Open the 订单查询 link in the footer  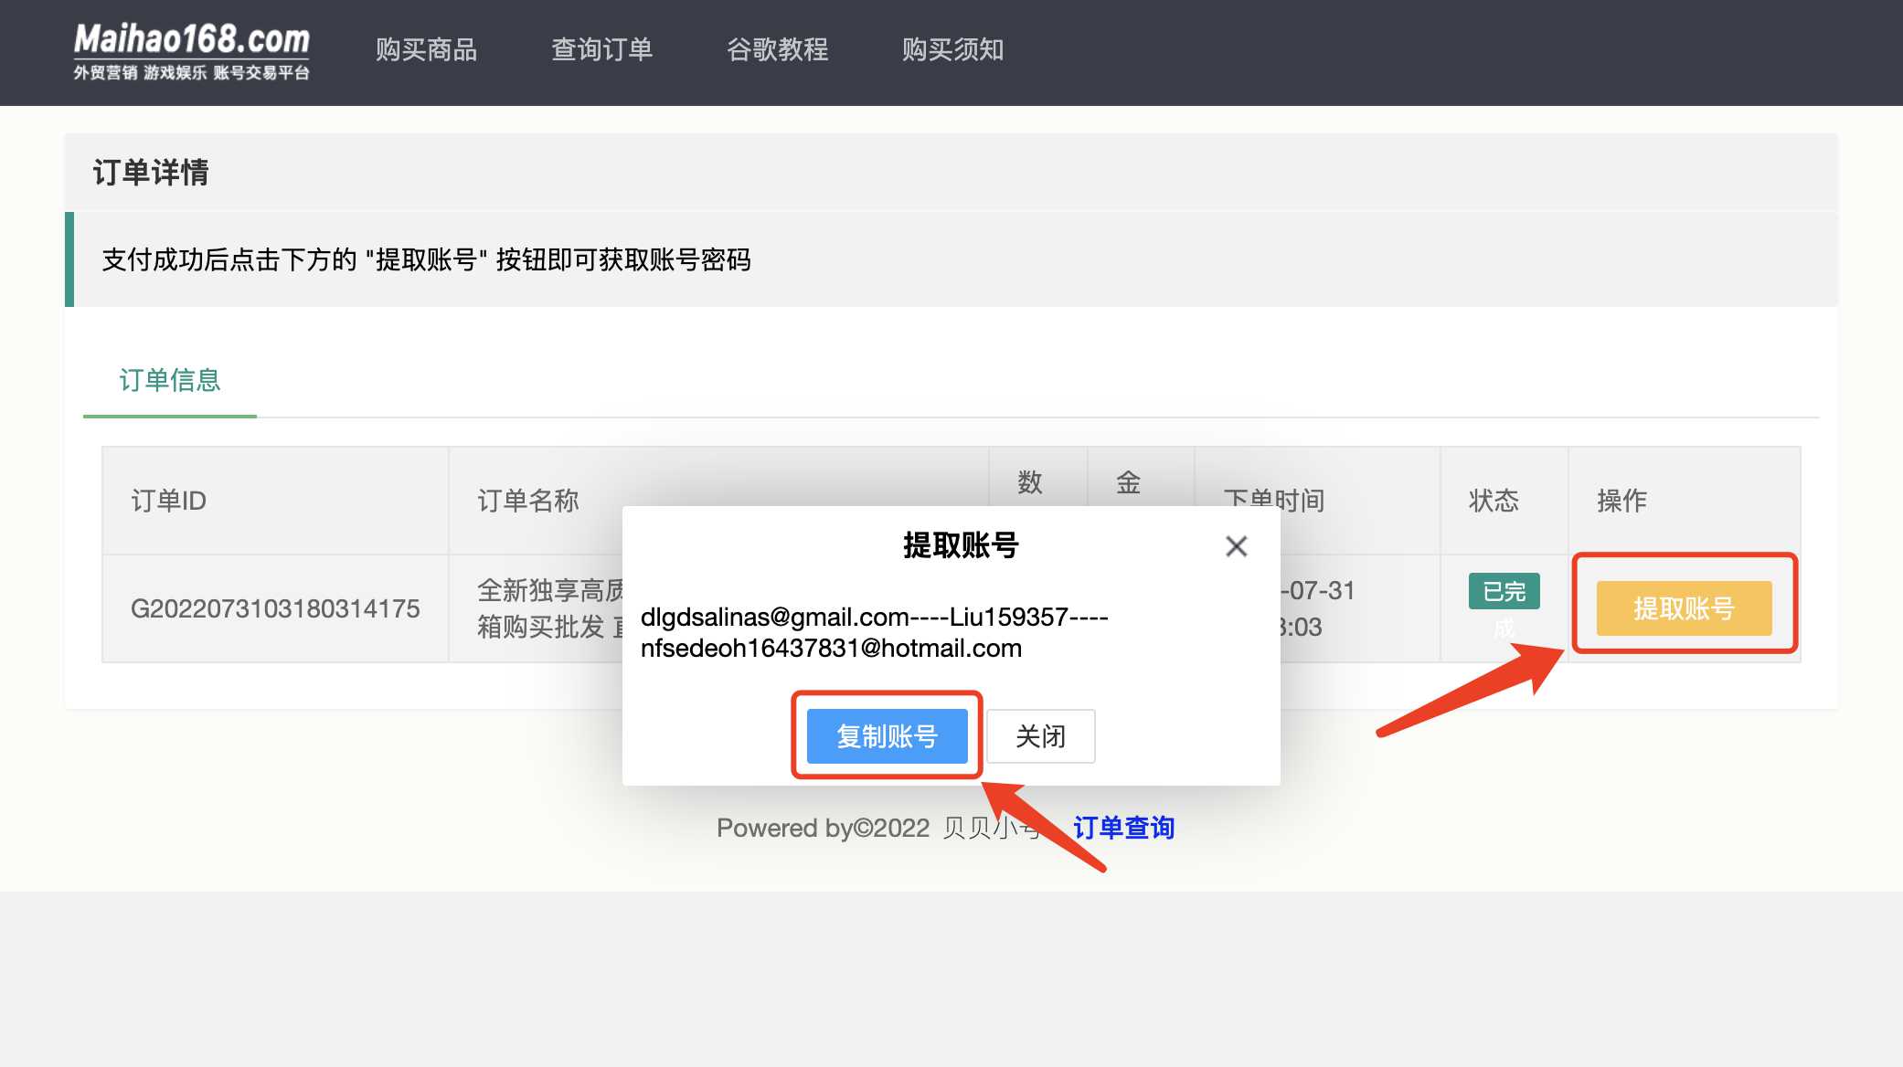(1125, 828)
